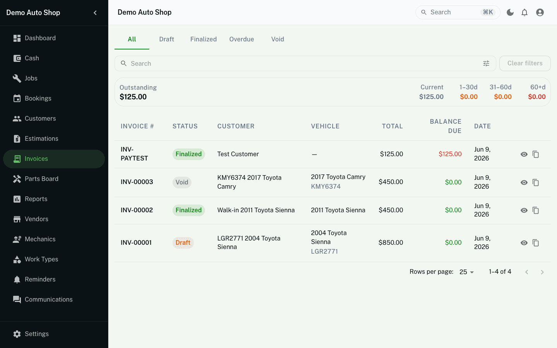Switch to the Void tab
The image size is (557, 348).
click(x=278, y=39)
